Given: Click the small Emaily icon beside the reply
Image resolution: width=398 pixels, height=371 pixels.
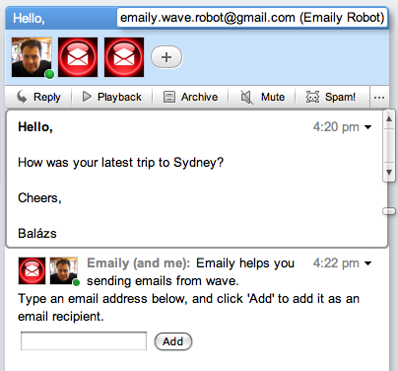Looking at the screenshot, I should 32,270.
